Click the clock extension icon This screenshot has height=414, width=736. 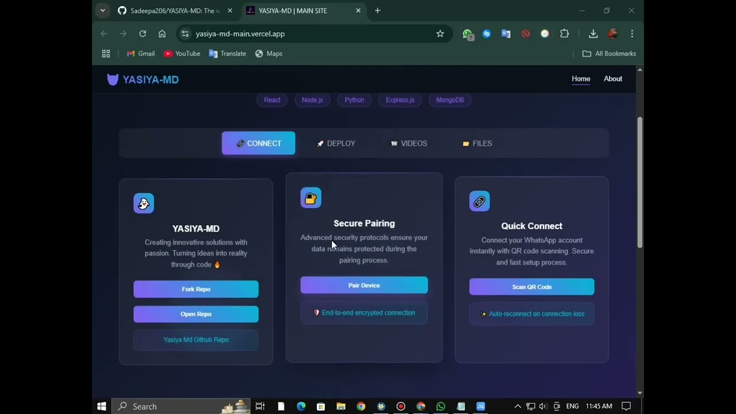pyautogui.click(x=545, y=34)
